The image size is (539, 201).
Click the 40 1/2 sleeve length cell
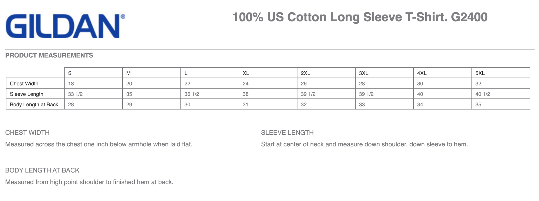[501, 94]
